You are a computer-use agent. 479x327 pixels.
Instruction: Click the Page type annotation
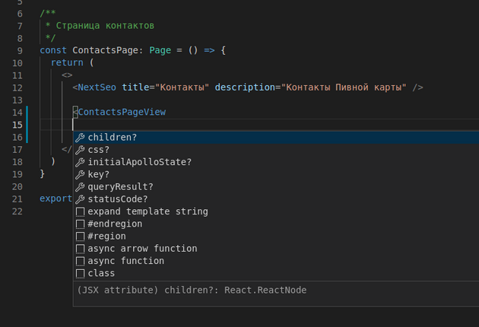coord(160,50)
